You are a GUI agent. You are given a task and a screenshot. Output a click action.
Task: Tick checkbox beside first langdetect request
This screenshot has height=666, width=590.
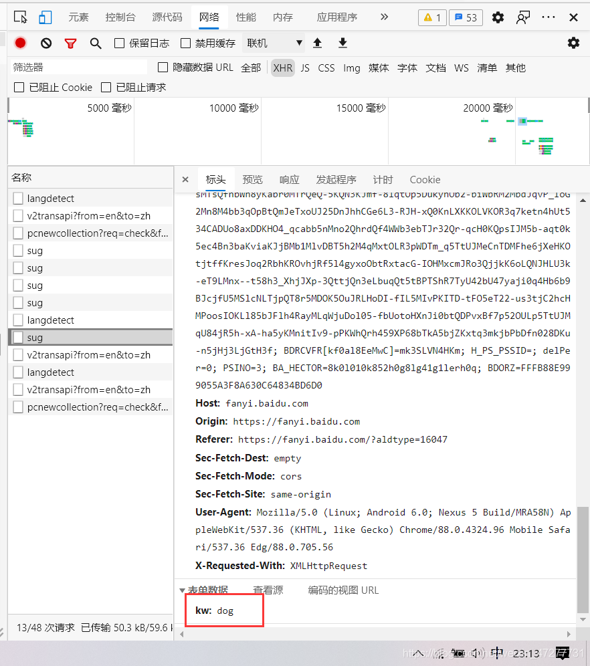click(x=18, y=199)
